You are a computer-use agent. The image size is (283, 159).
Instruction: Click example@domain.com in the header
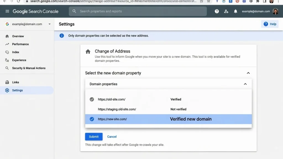click(256, 11)
